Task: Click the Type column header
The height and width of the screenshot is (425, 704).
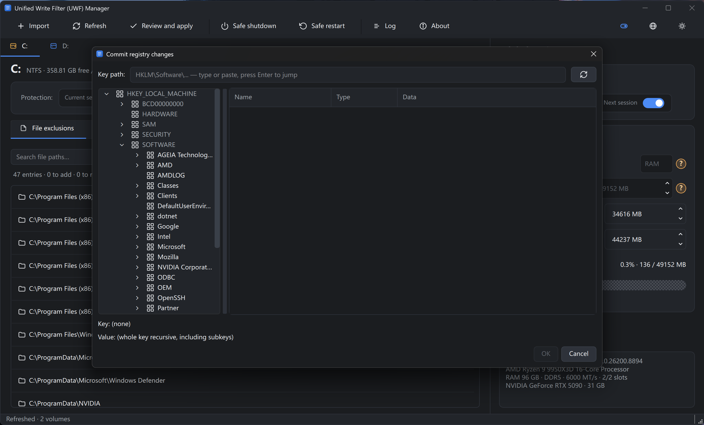Action: click(x=364, y=97)
